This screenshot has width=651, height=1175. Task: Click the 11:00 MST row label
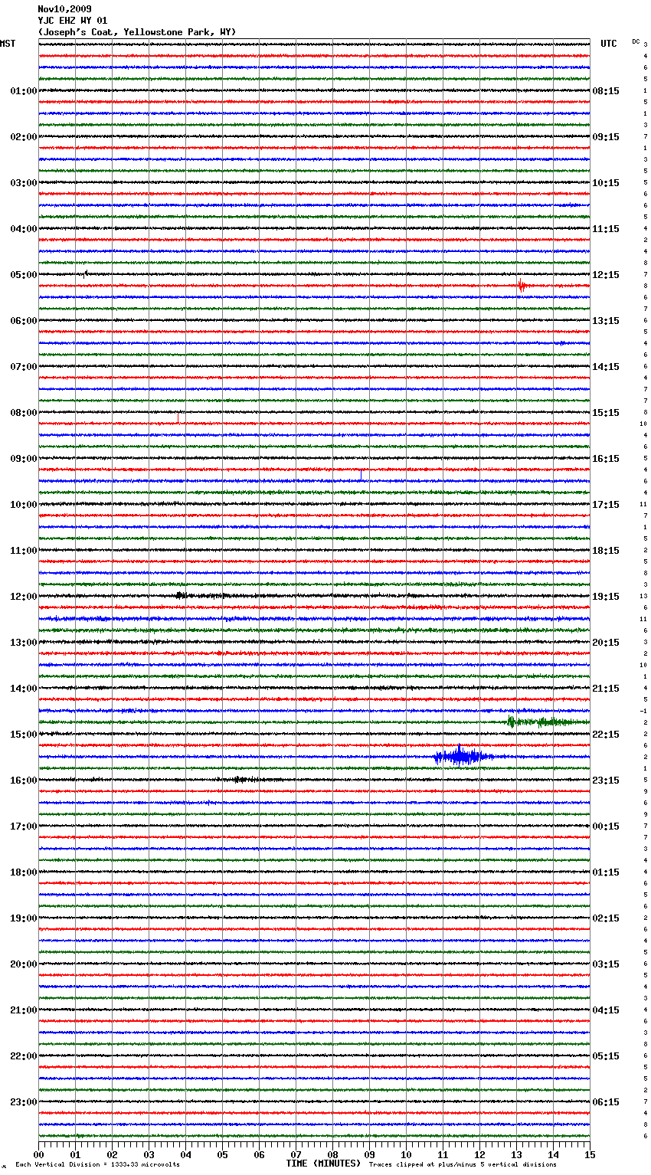(x=24, y=551)
